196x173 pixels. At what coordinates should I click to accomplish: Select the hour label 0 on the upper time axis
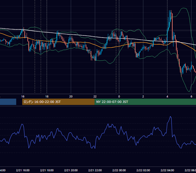(x=119, y=97)
